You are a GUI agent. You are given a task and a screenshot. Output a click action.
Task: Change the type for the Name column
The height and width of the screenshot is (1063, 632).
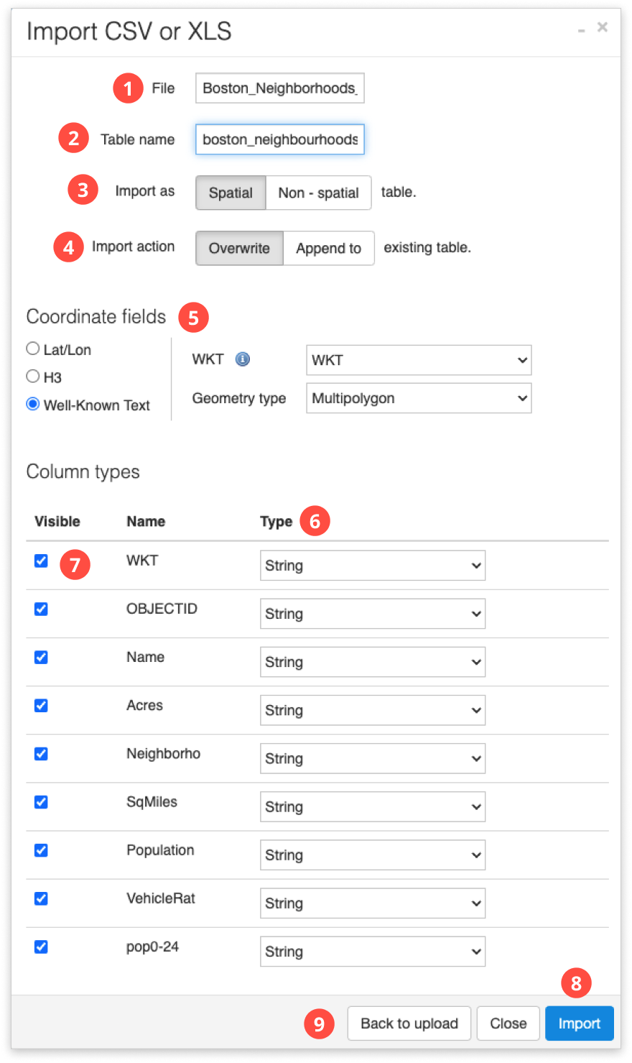click(372, 661)
